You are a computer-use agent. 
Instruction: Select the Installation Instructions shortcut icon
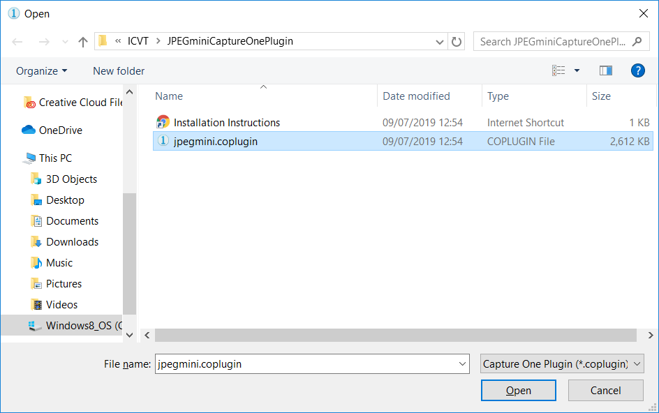coord(163,122)
